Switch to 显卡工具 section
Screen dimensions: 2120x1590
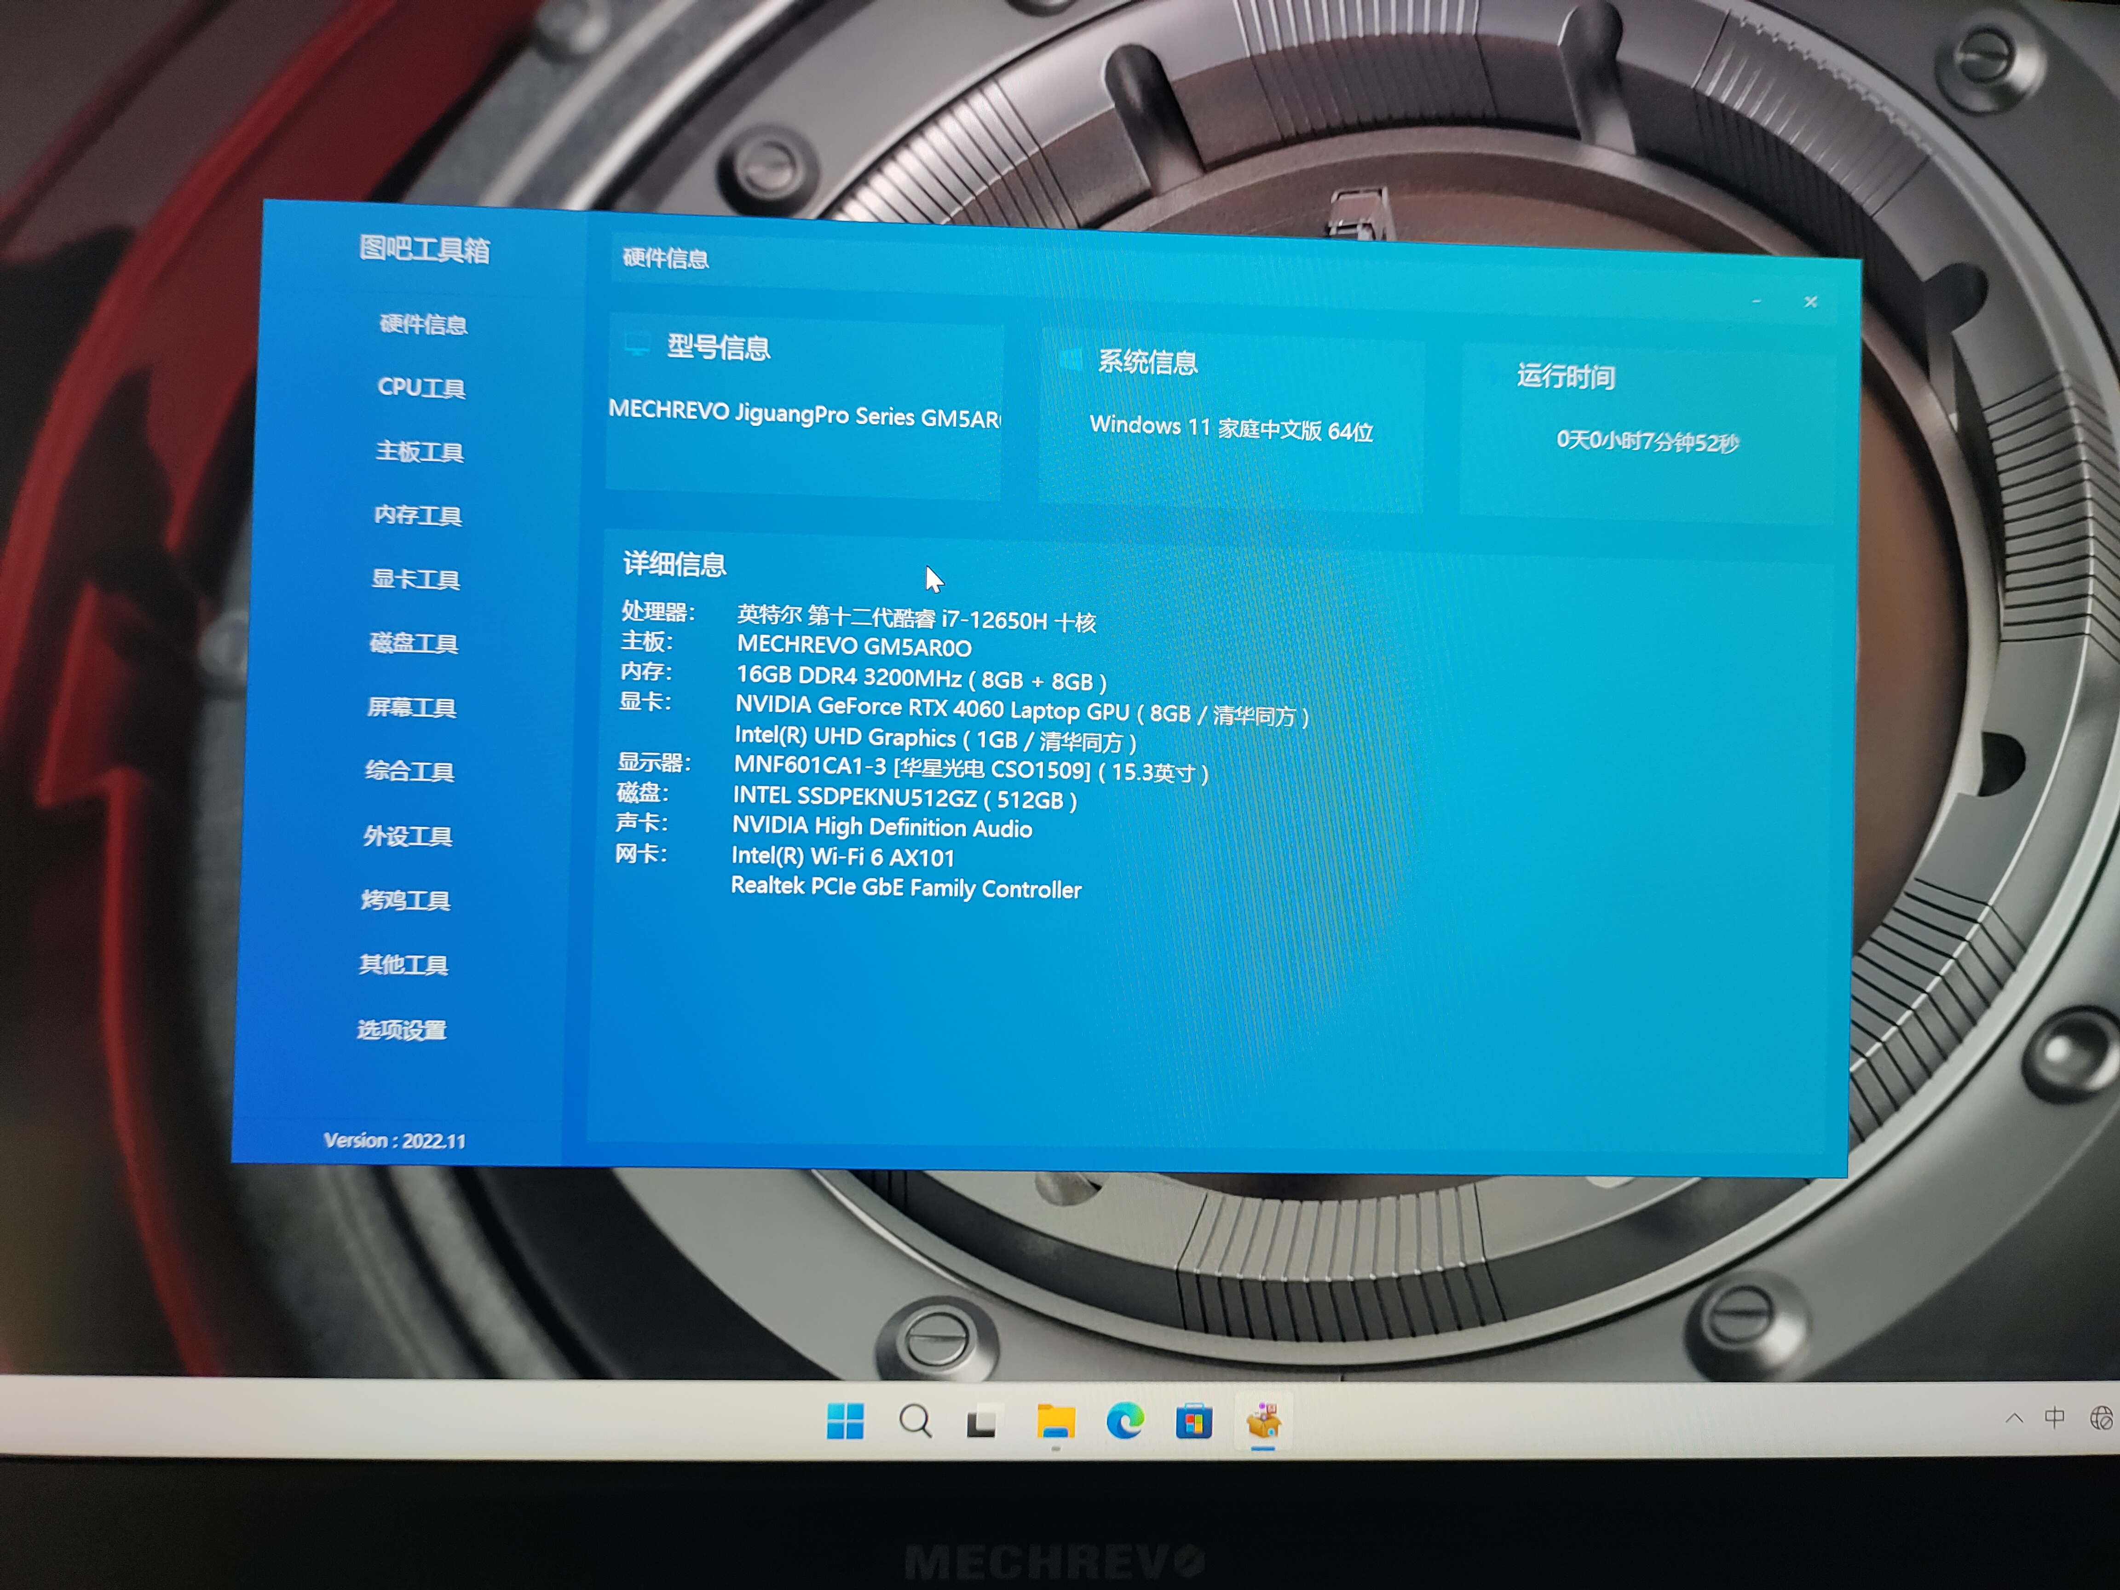(x=415, y=579)
